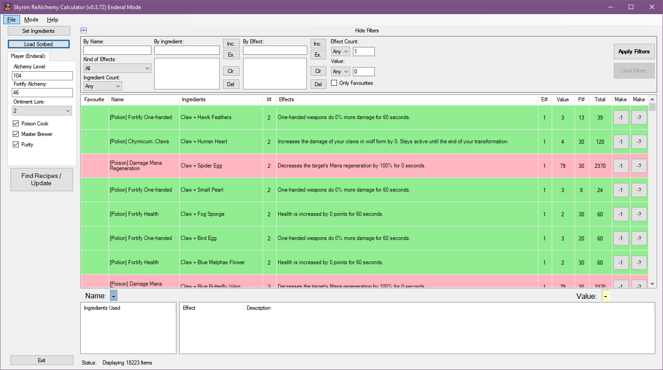Click -? for Claw + Fog Sponge row
663x370 pixels.
point(639,214)
